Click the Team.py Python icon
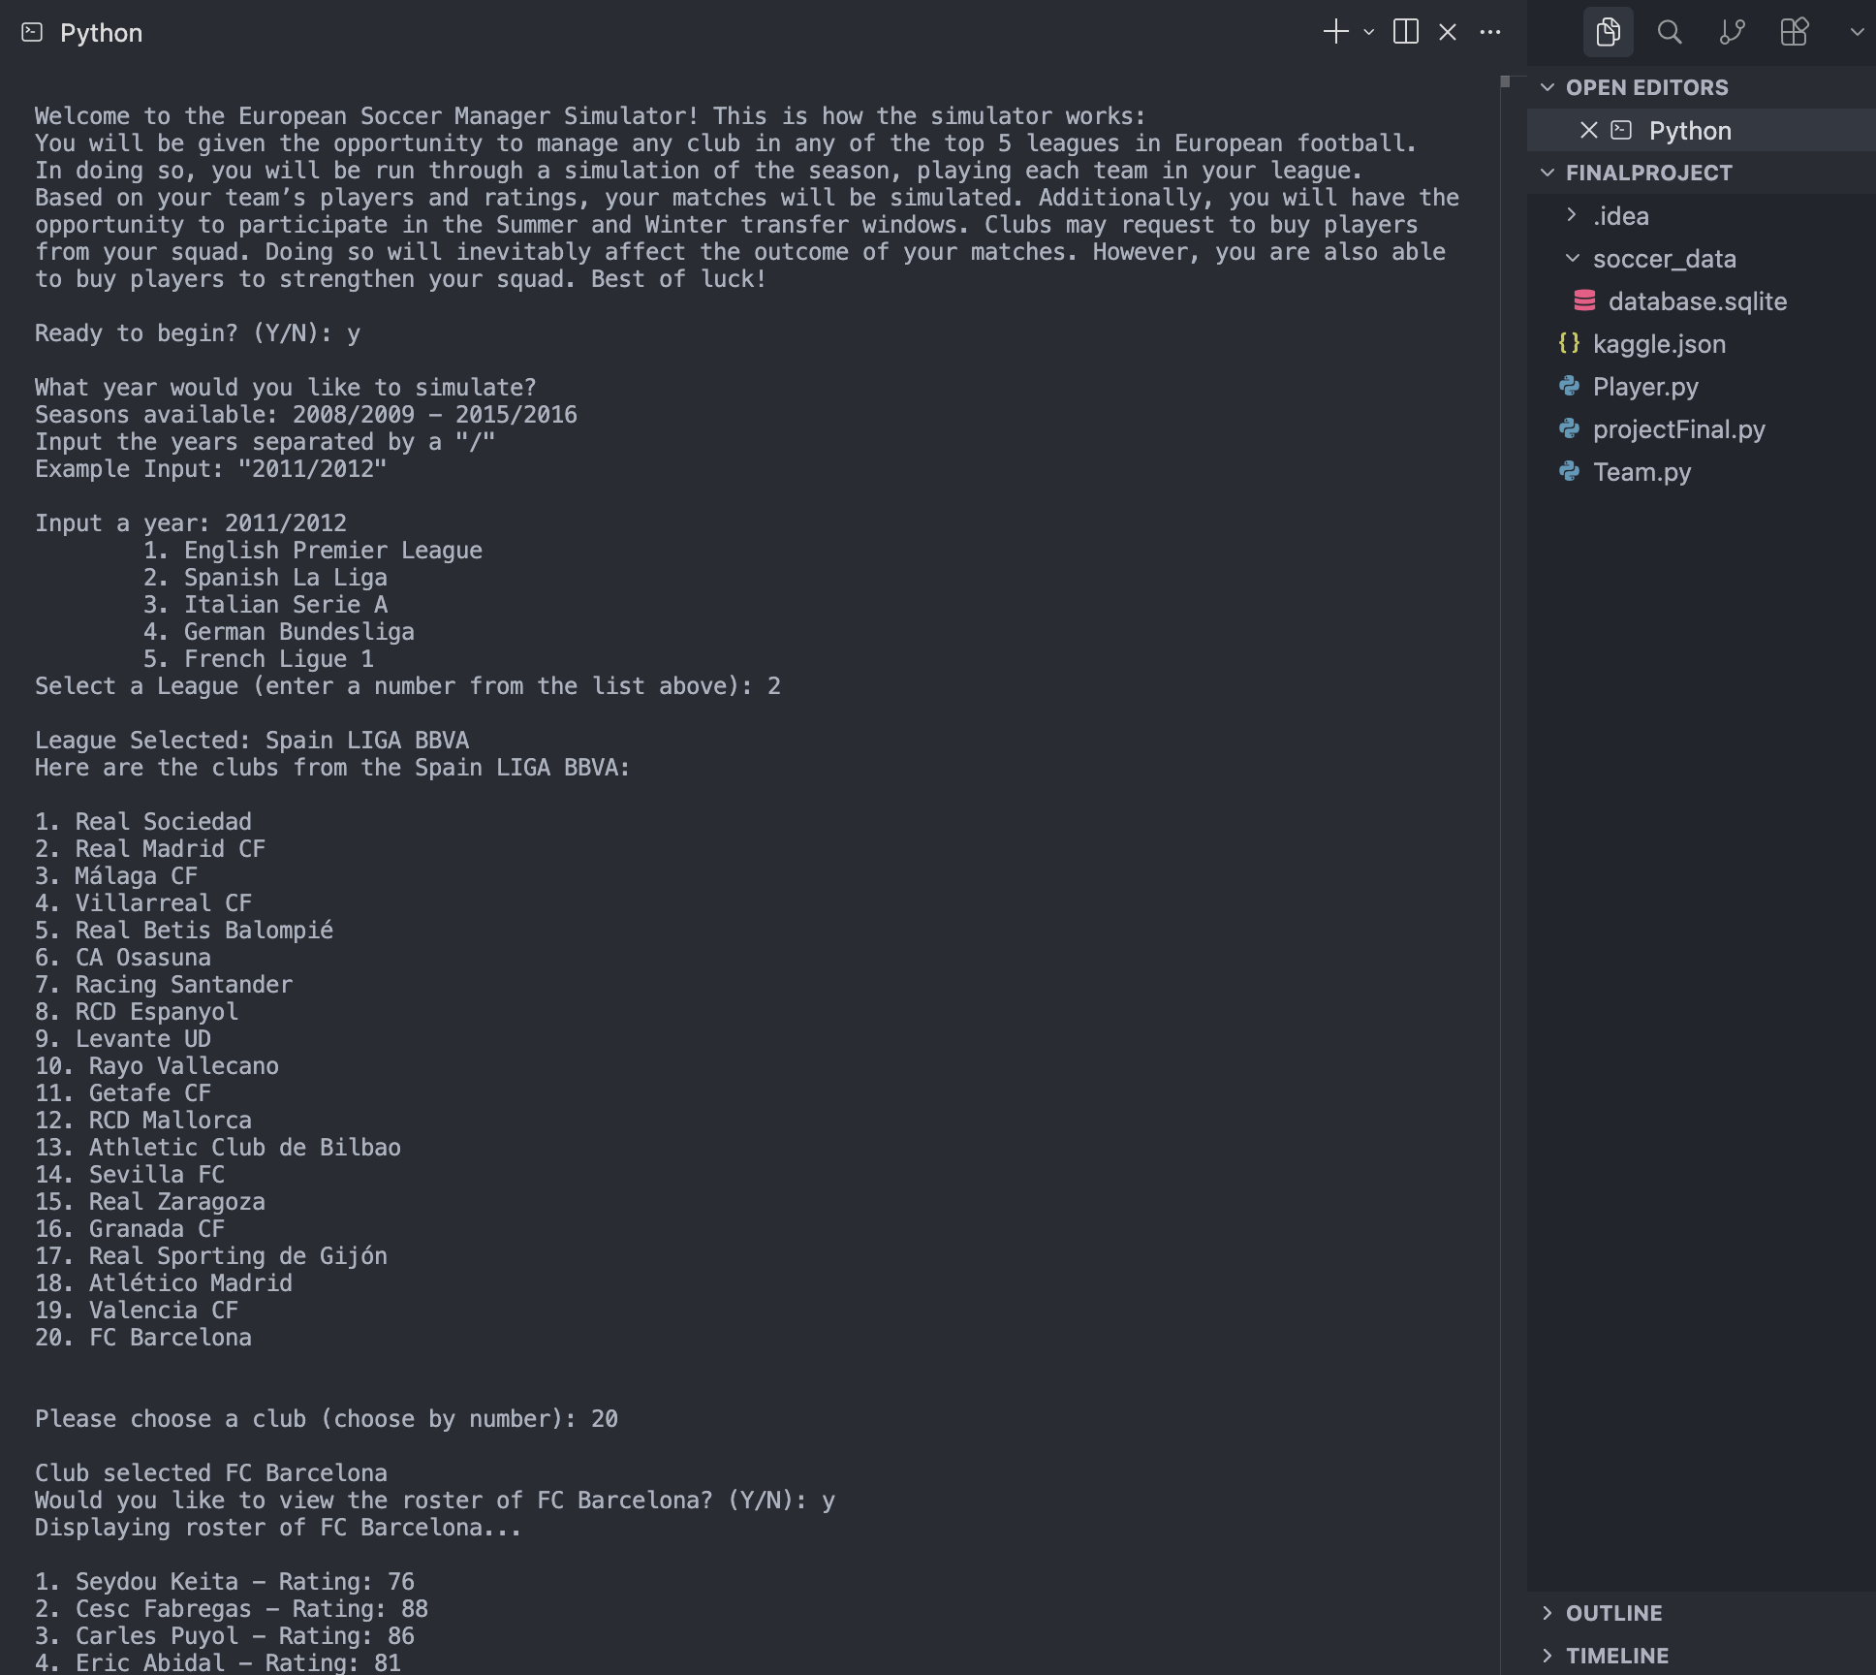1876x1675 pixels. click(x=1569, y=471)
